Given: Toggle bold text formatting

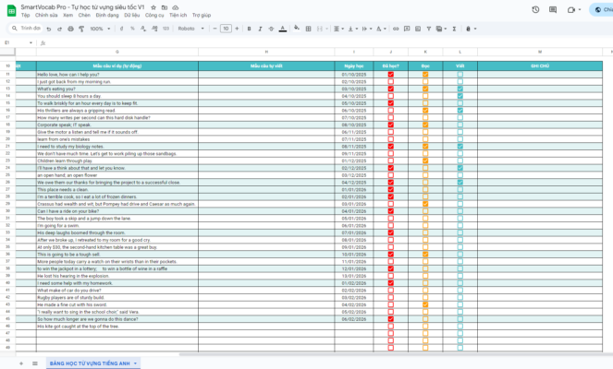Looking at the screenshot, I should tap(249, 29).
